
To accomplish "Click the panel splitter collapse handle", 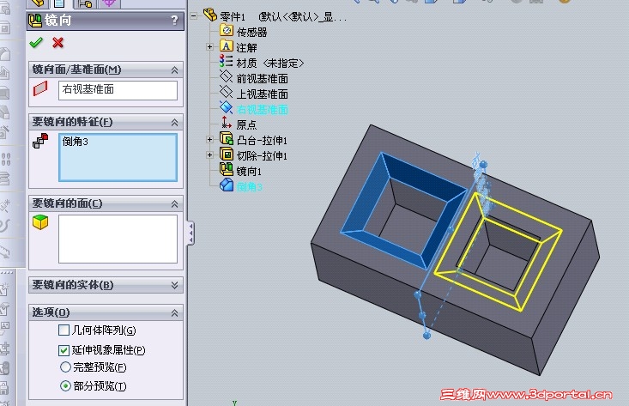I will coord(191,233).
